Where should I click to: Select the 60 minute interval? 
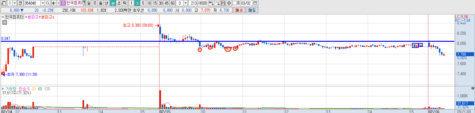pos(172,3)
